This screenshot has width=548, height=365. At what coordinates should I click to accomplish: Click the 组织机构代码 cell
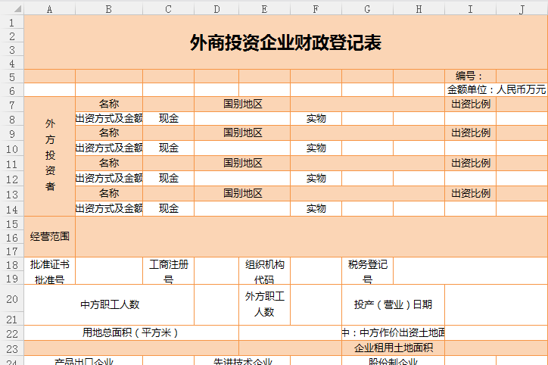pyautogui.click(x=264, y=271)
